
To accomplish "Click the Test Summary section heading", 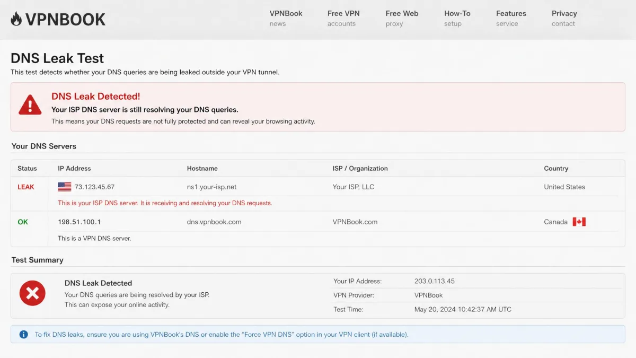I will coord(38,260).
